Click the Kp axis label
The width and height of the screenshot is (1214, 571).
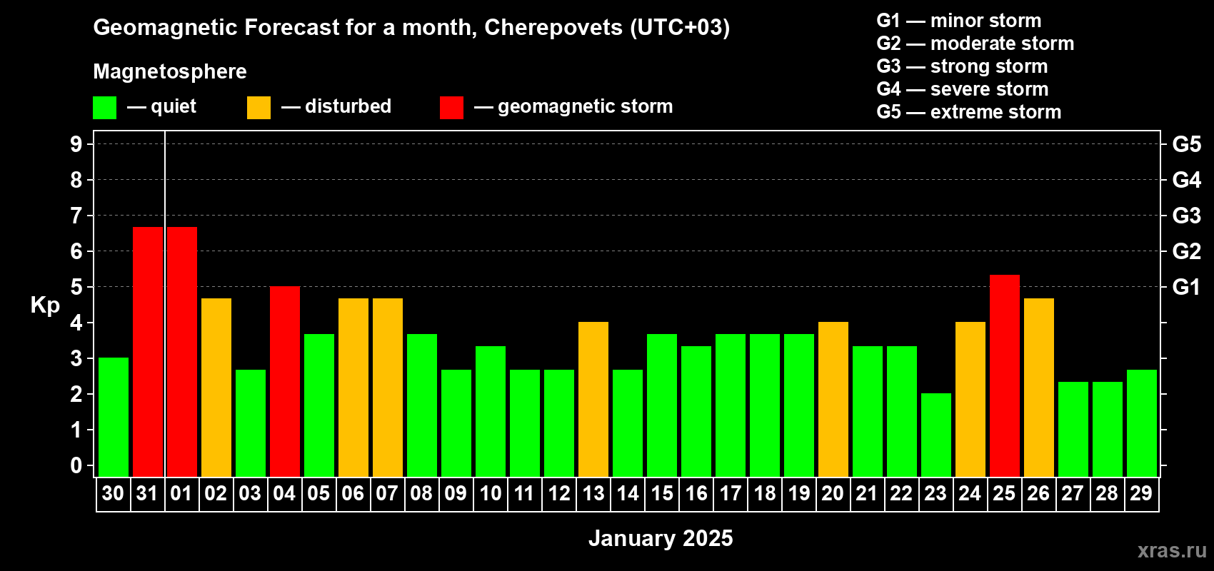[x=45, y=305]
